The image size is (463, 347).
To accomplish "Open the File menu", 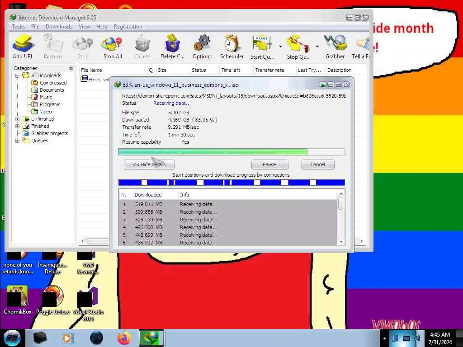I will click(x=35, y=27).
